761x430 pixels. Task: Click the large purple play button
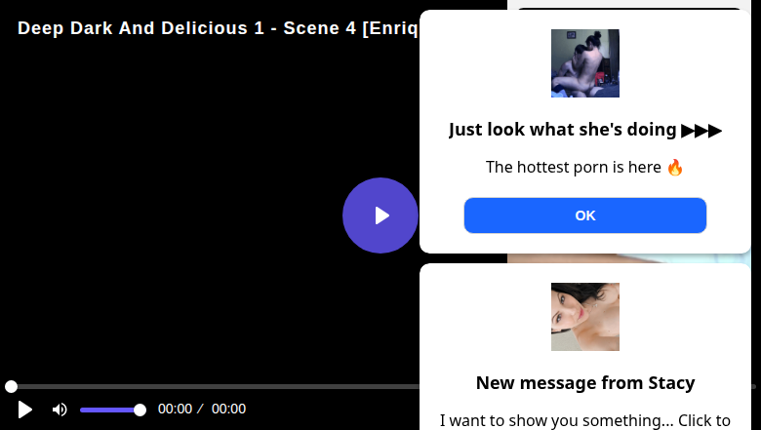click(380, 215)
